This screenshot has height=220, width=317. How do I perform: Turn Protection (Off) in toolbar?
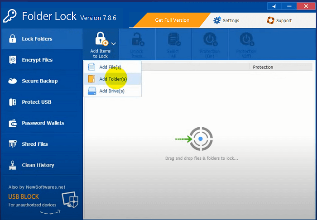click(x=246, y=44)
